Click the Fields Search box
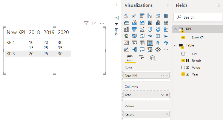This screenshot has height=120, width=223. click(198, 17)
